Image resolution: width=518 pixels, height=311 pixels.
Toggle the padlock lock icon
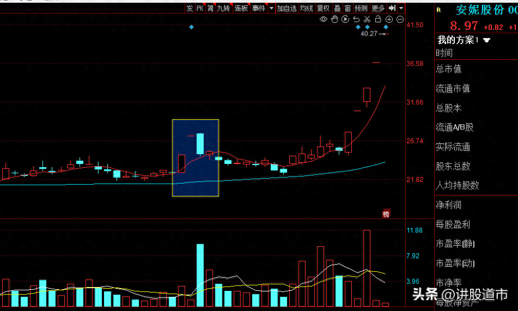click(x=378, y=19)
